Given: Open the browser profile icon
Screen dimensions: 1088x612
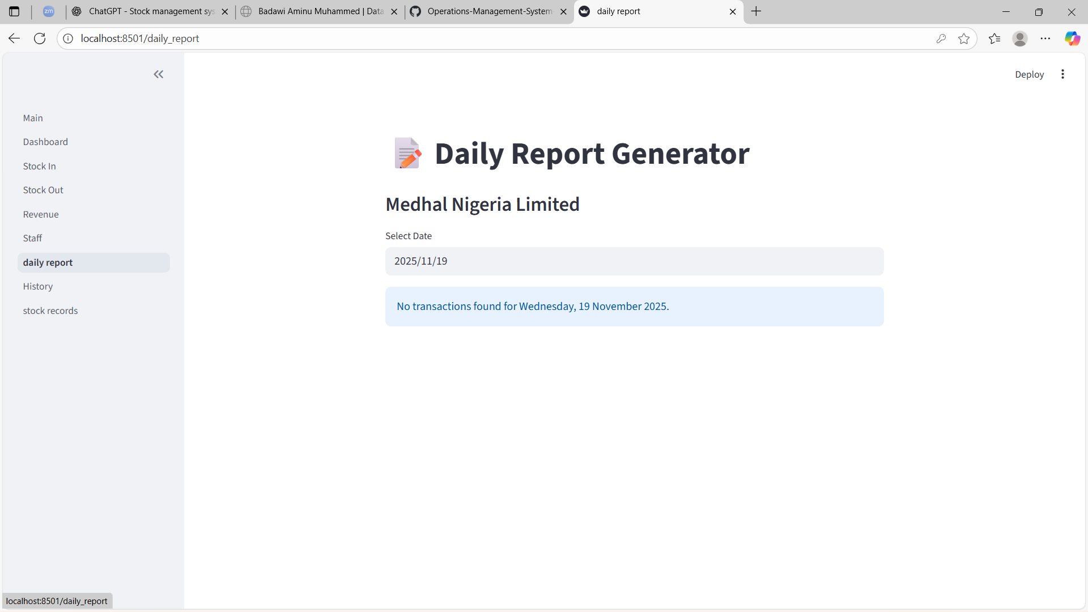Looking at the screenshot, I should point(1019,38).
